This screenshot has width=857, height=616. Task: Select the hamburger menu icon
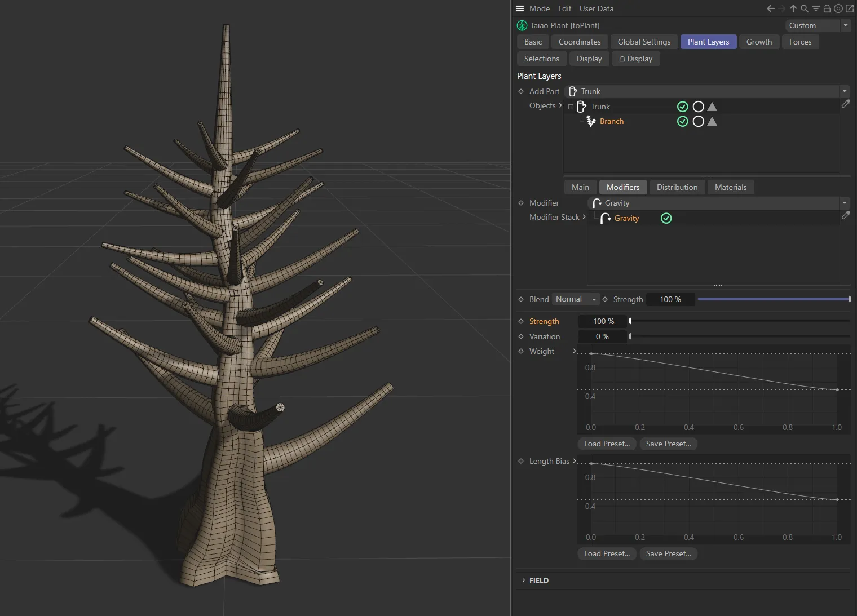click(519, 8)
